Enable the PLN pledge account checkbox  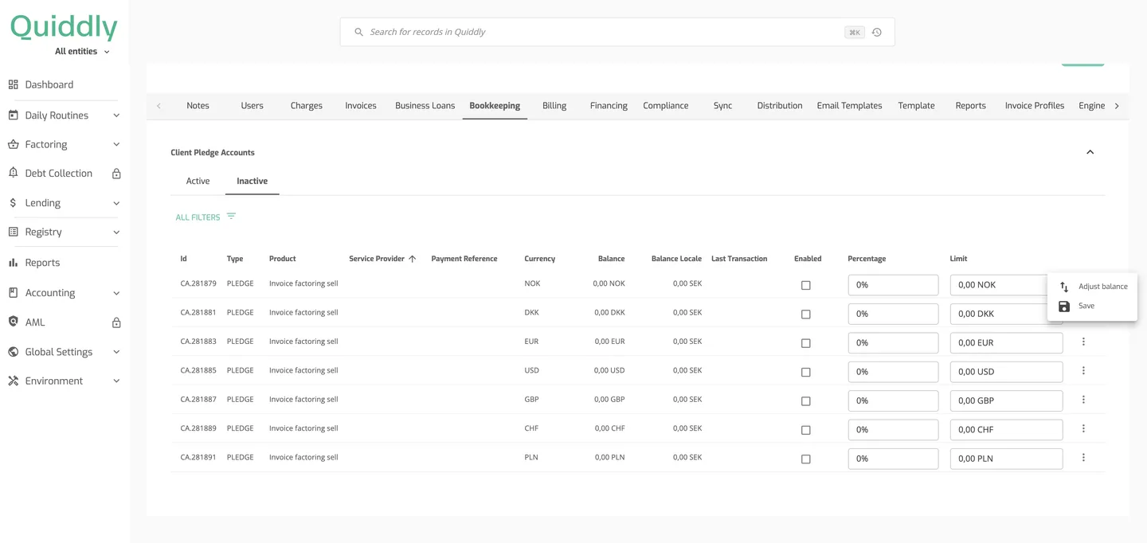pyautogui.click(x=806, y=459)
